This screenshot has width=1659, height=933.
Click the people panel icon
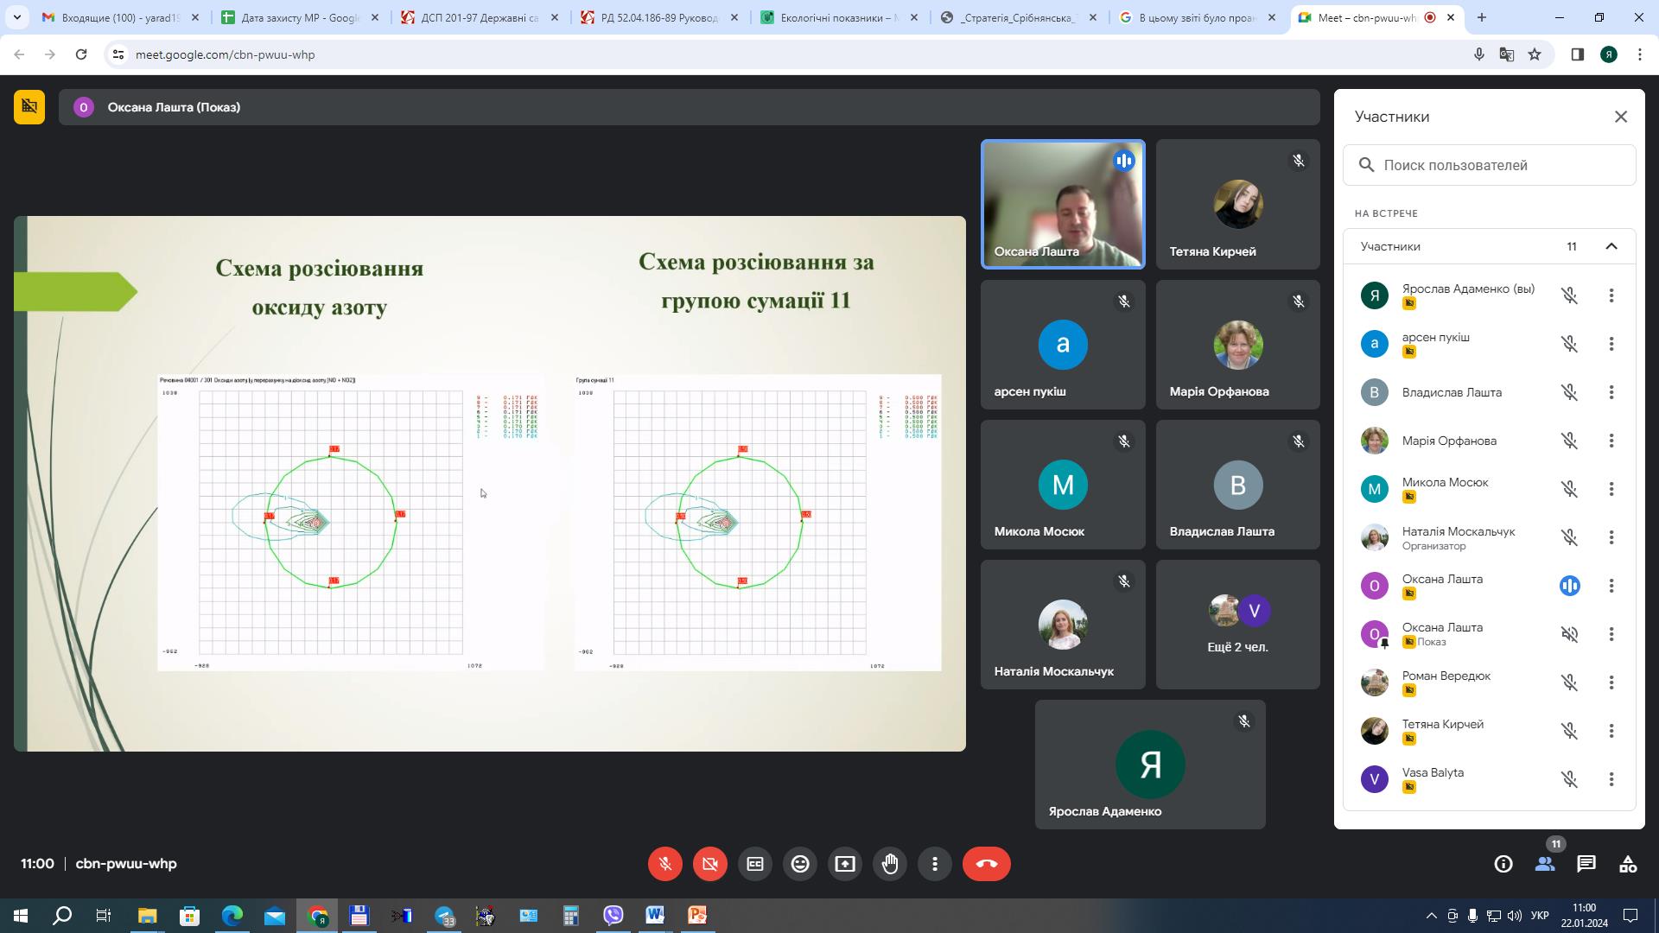pos(1545,864)
